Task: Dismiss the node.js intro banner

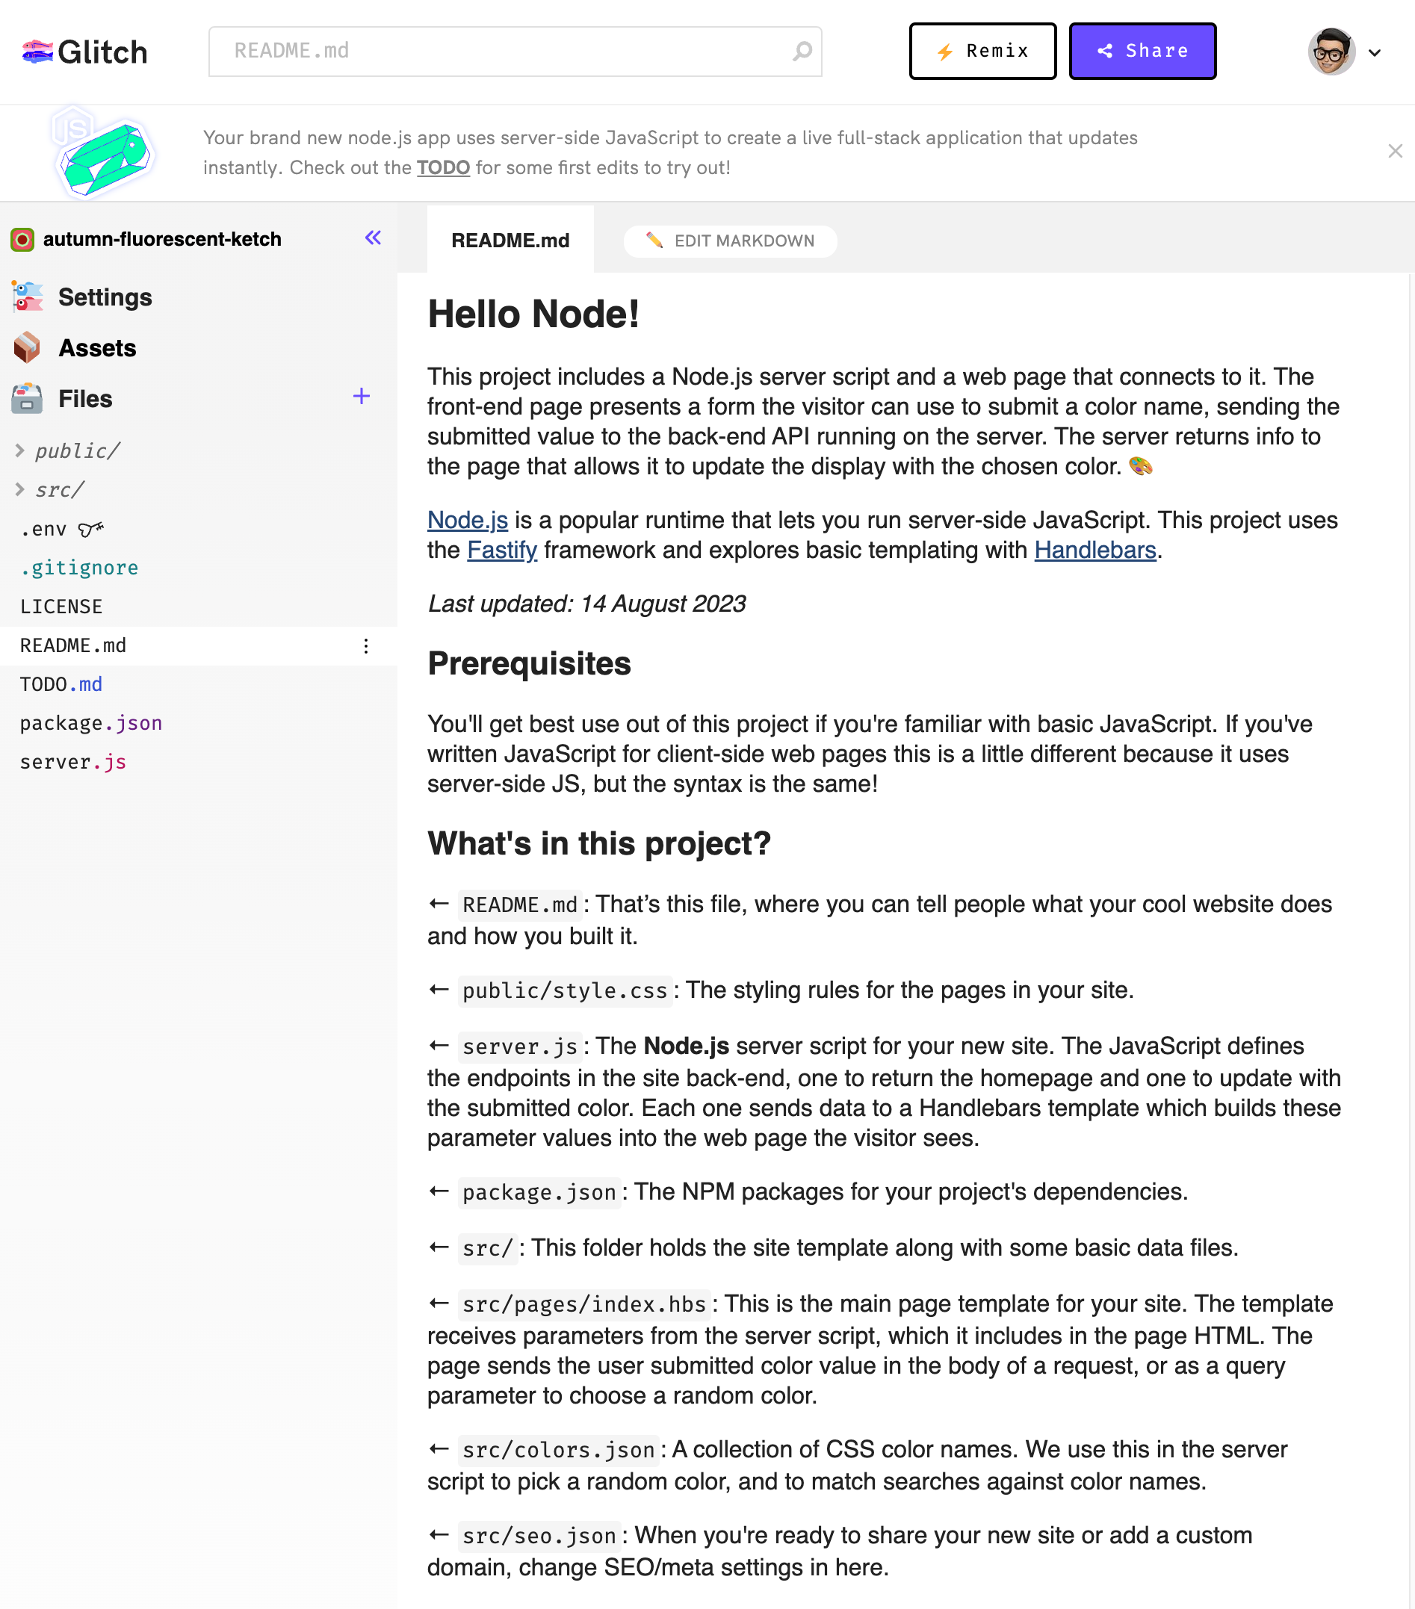Action: click(x=1395, y=151)
